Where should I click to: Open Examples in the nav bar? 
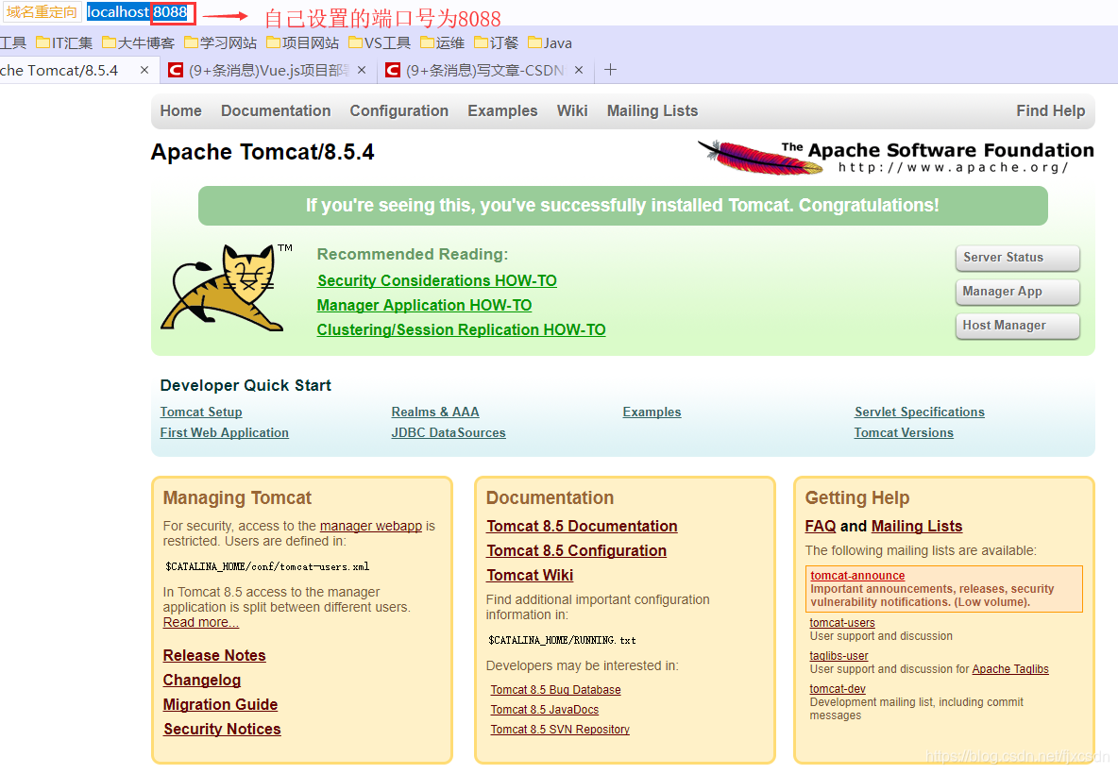[502, 110]
